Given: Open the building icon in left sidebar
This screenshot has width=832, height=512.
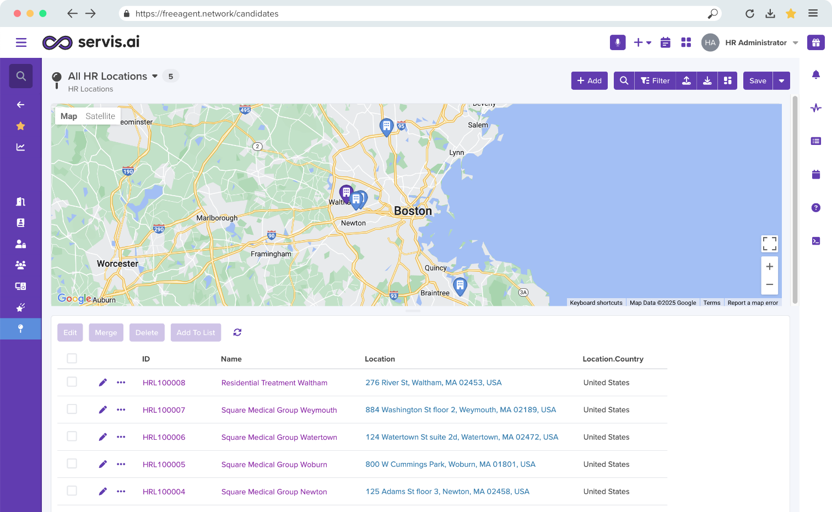Looking at the screenshot, I should click(x=20, y=202).
